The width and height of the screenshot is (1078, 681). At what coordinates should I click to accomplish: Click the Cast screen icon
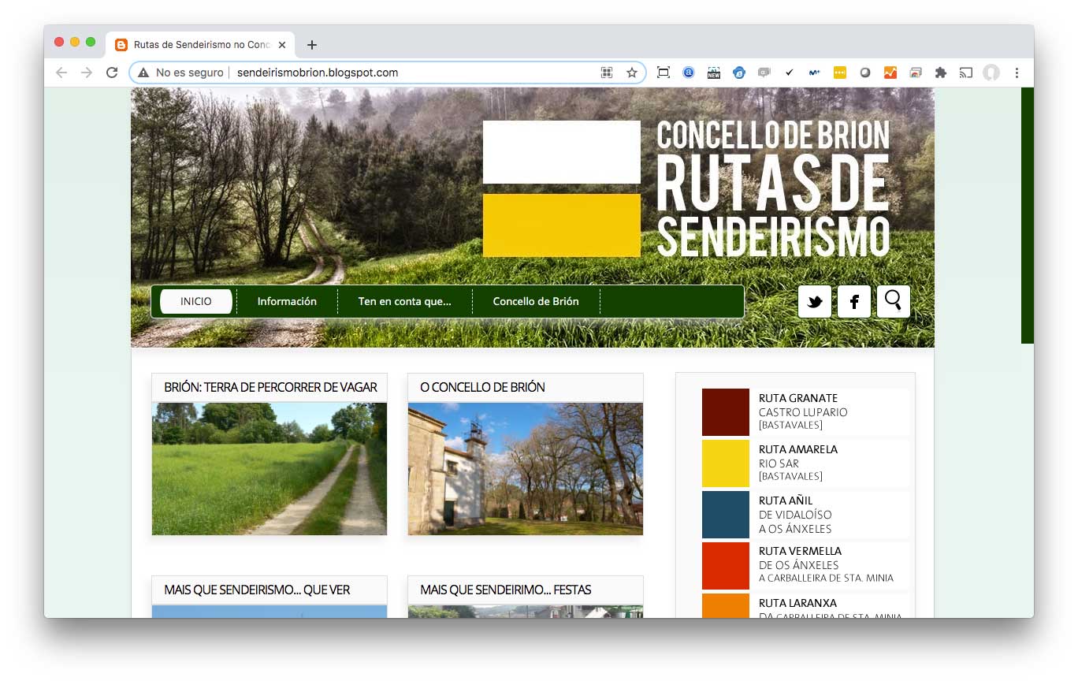point(966,73)
